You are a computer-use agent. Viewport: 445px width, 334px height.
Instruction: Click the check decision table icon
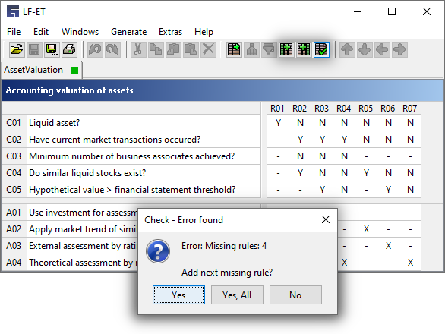pos(321,49)
